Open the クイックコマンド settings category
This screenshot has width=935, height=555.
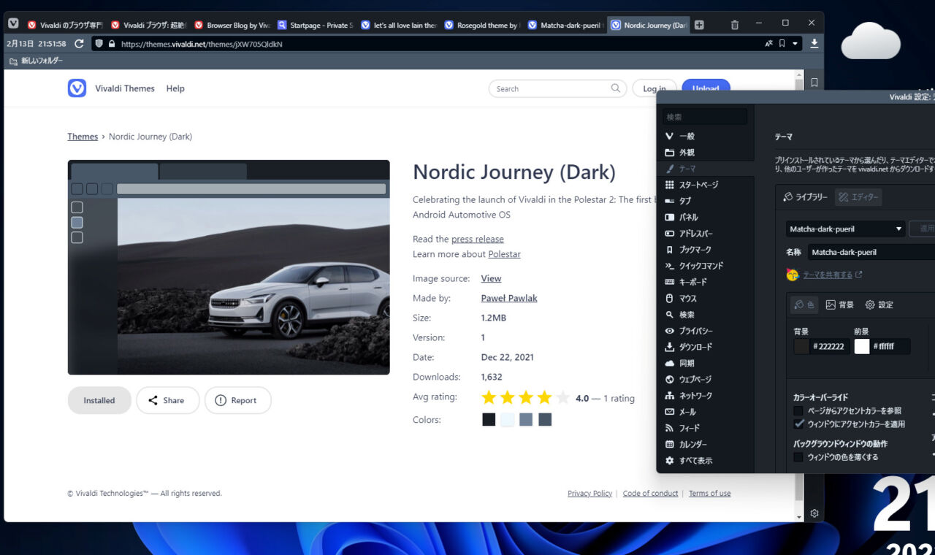tap(705, 266)
